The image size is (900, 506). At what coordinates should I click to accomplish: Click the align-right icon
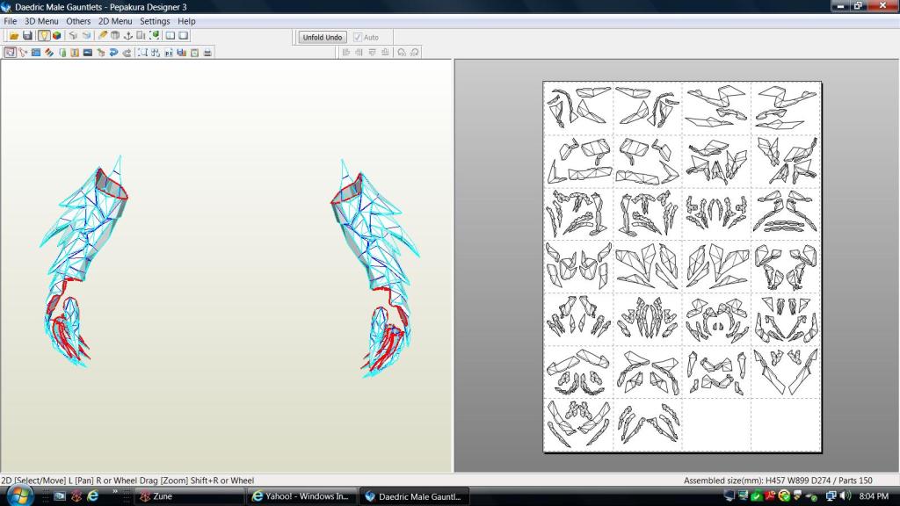tap(359, 52)
